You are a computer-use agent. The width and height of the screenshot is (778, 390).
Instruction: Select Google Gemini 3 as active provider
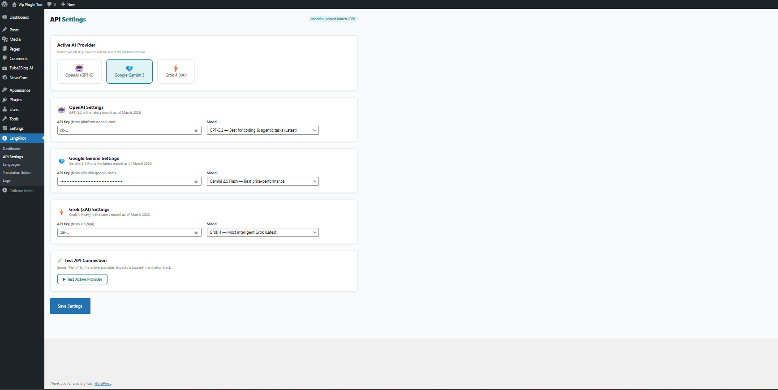[x=129, y=71]
